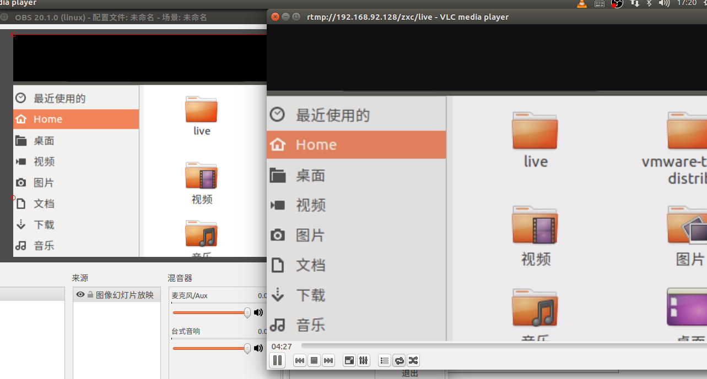This screenshot has height=379, width=707.
Task: Open the VLC indicator in system tray
Action: point(582,3)
